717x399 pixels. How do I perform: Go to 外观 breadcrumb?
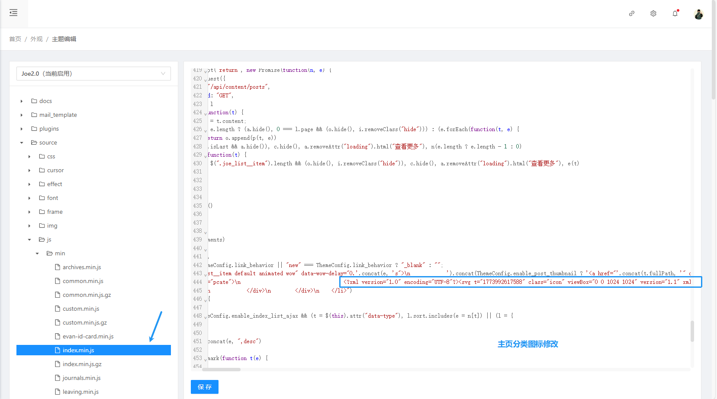pyautogui.click(x=36, y=39)
